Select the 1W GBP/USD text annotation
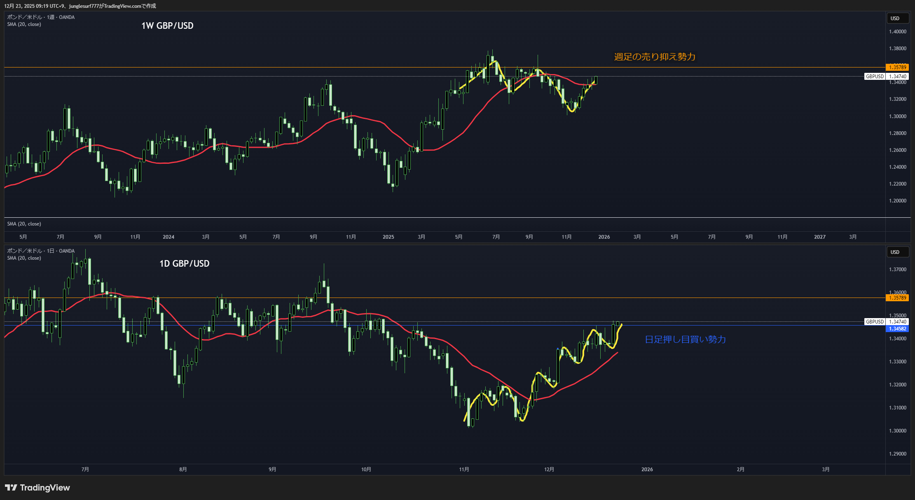The height and width of the screenshot is (500, 915). (167, 26)
